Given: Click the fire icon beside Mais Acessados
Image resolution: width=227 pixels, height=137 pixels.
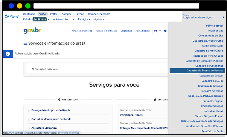Looking at the screenshot, I should [x=59, y=99].
